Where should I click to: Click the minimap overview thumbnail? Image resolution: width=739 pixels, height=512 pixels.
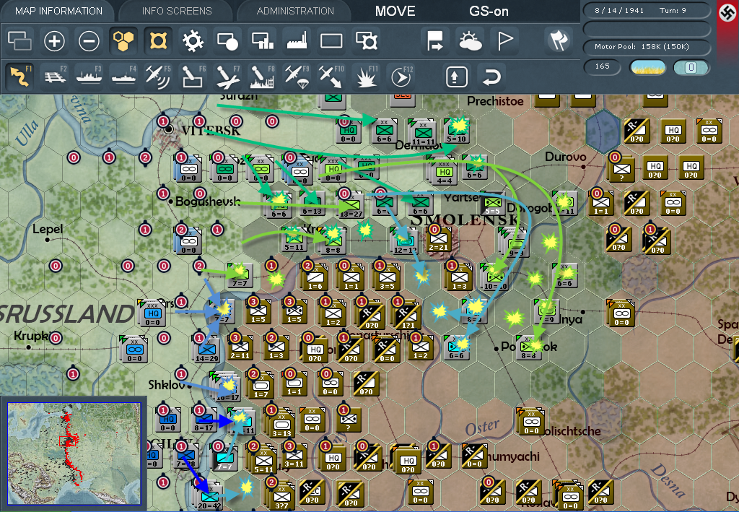pos(74,453)
